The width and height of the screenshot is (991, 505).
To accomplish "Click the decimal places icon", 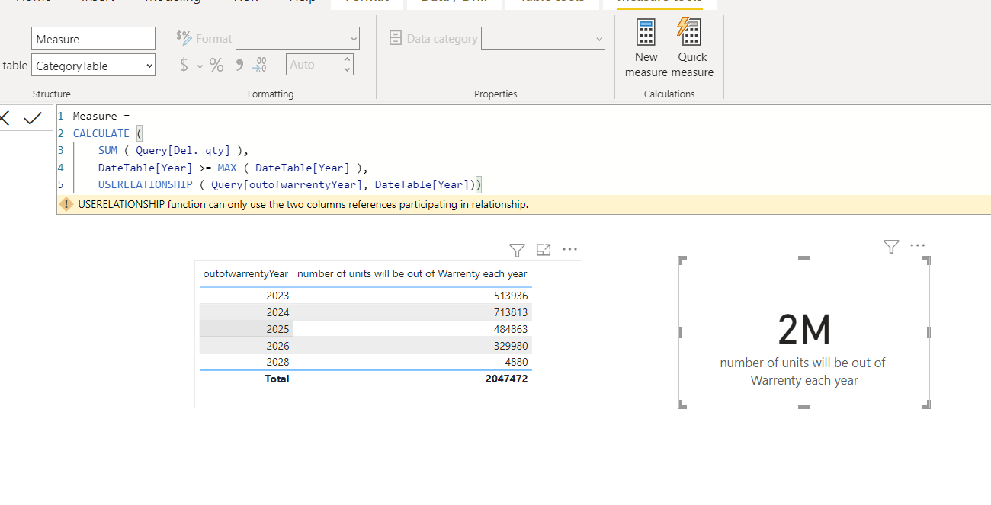I will (x=259, y=65).
